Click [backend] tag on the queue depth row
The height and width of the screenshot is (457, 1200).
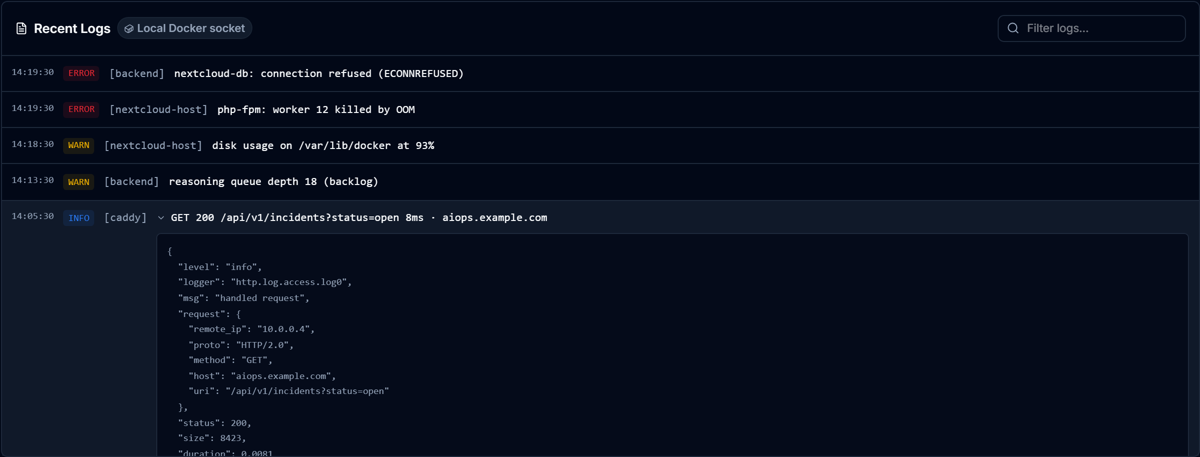coord(132,181)
